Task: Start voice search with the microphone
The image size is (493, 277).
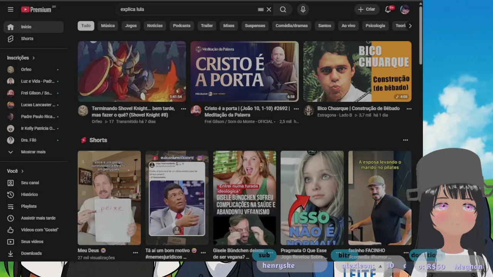Action: (303, 9)
